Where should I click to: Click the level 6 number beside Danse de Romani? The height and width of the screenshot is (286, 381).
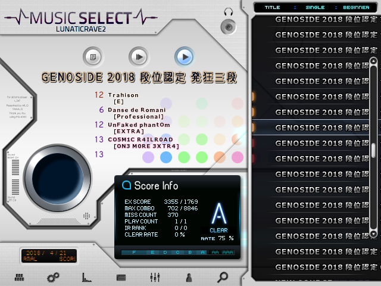click(101, 110)
